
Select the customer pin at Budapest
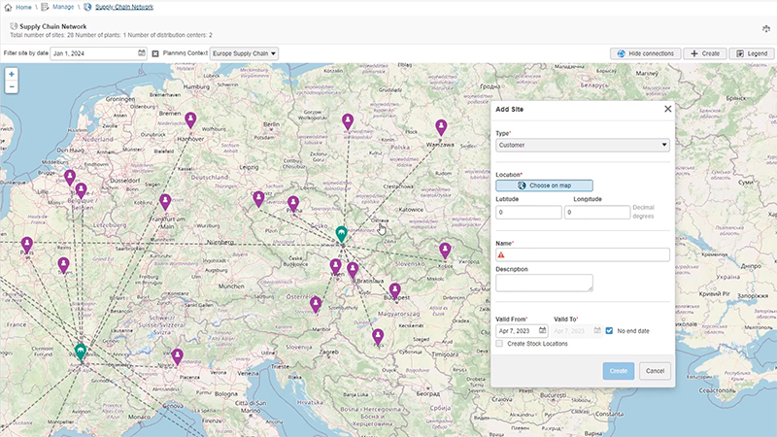click(395, 290)
